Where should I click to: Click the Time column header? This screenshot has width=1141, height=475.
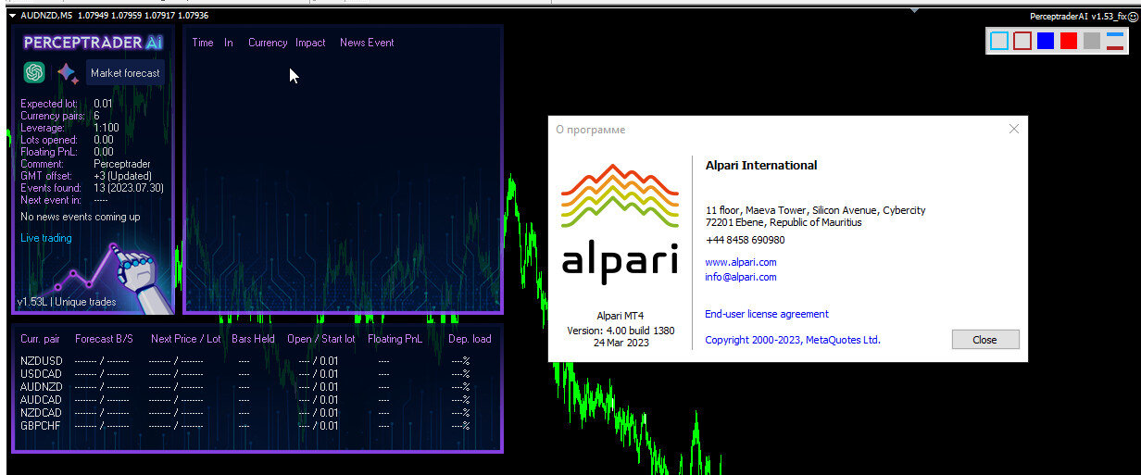pos(203,43)
